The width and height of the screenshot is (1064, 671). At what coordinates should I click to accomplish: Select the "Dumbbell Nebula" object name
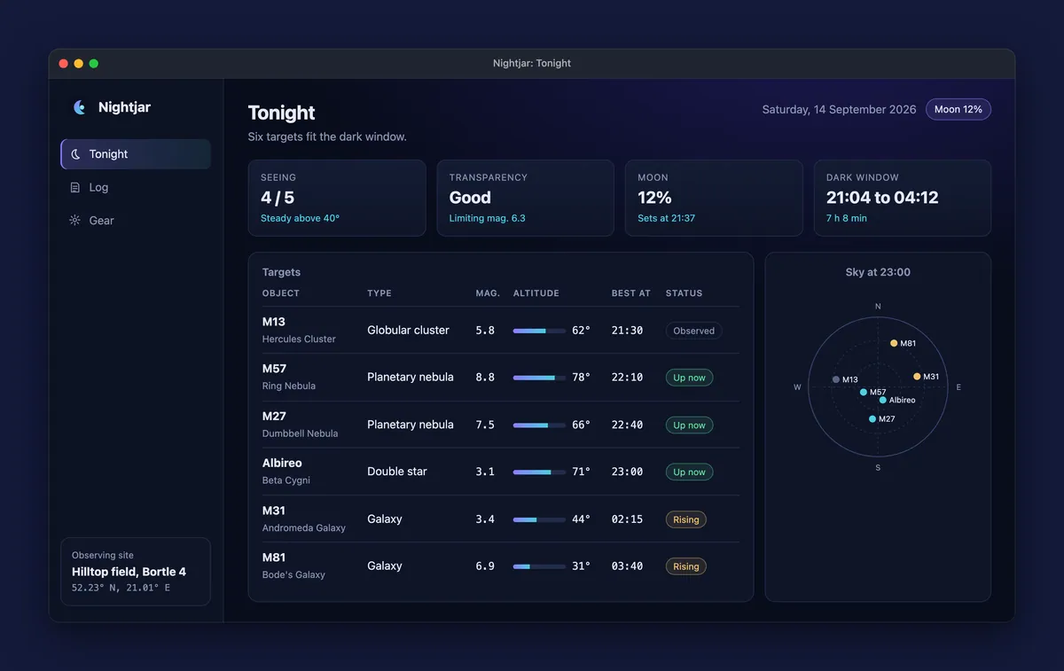click(301, 433)
